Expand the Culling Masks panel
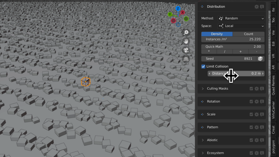Viewport: 279px width, 157px height. (x=203, y=89)
